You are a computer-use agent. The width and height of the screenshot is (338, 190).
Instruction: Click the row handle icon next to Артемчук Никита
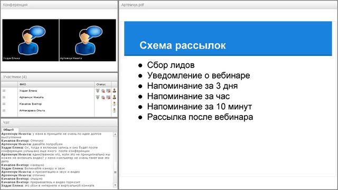[4, 97]
